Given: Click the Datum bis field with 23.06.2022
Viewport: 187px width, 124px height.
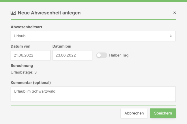Looking at the screenshot, I should pyautogui.click(x=72, y=55).
